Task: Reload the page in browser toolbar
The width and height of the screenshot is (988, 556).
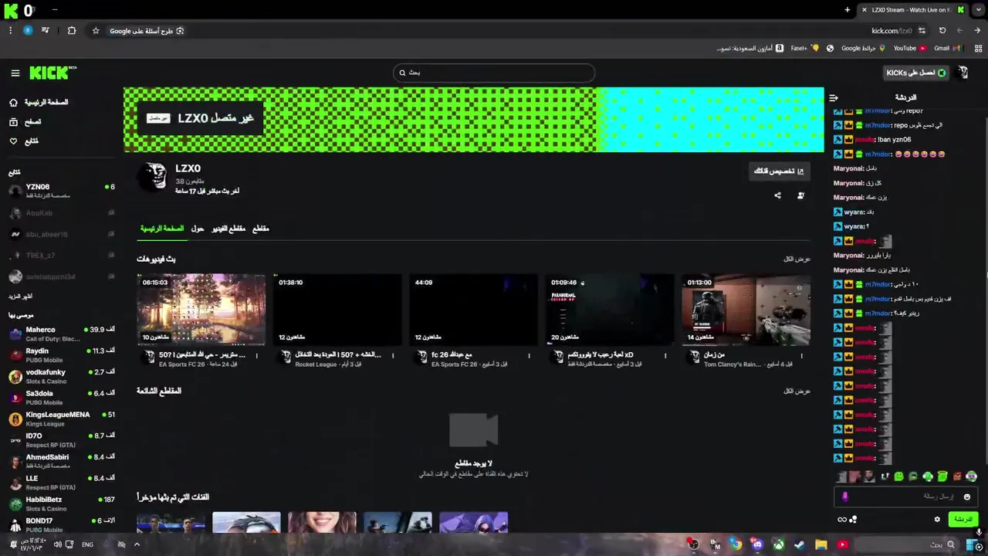Action: (x=942, y=31)
